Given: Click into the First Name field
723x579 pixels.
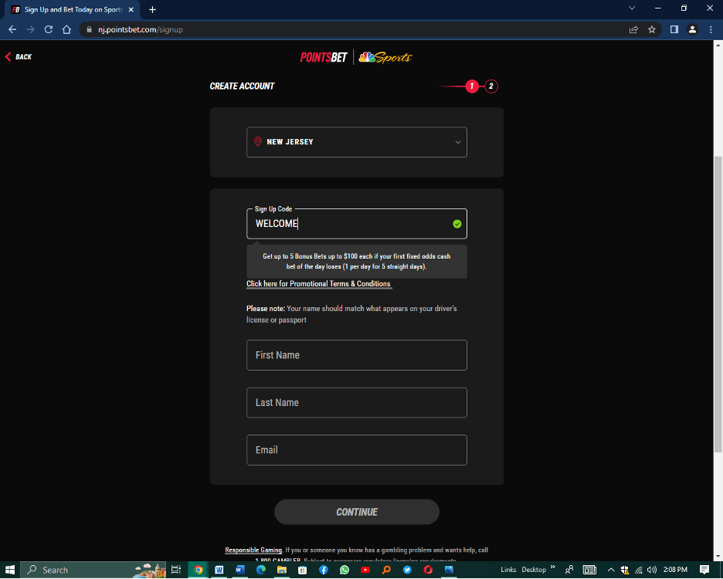Looking at the screenshot, I should (x=357, y=355).
